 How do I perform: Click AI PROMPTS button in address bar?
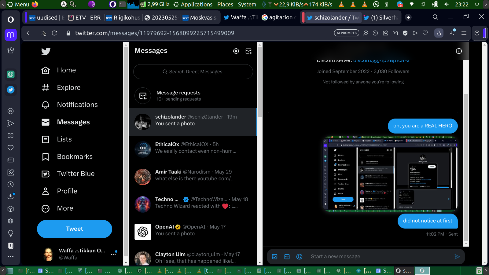point(347,33)
